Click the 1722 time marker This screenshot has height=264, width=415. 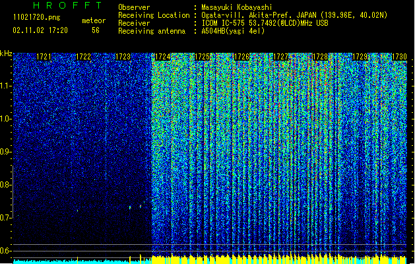click(x=83, y=57)
